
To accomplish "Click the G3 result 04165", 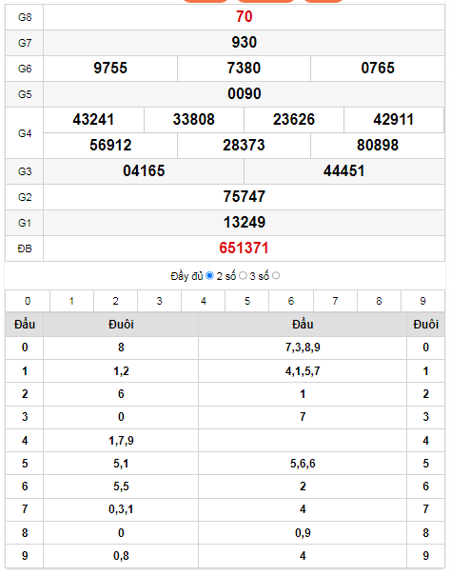I will pos(144,170).
